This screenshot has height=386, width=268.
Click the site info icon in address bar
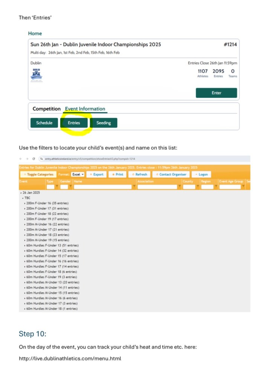[x=42, y=159]
